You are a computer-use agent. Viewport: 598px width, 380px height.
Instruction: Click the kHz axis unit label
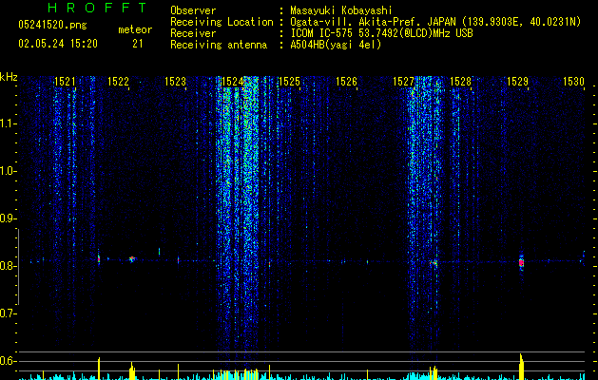(x=9, y=77)
